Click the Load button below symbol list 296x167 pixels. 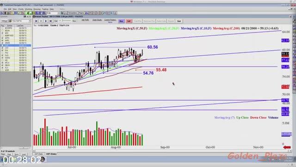[x=24, y=154]
